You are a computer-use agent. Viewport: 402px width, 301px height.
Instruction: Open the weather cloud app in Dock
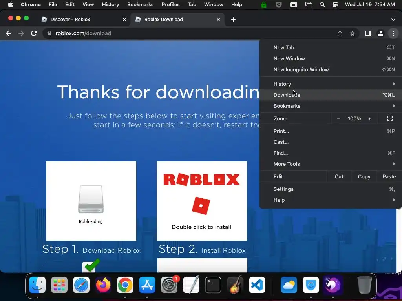[289, 285]
